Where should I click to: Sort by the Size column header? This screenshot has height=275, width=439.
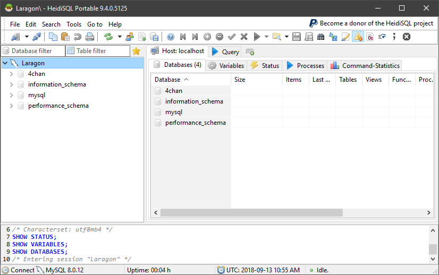click(x=257, y=80)
